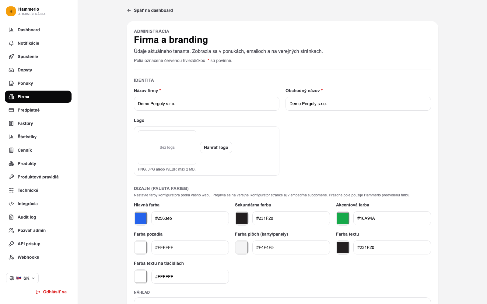The image size is (487, 304).
Task: Open the Spustenie rocket icon
Action: (11, 57)
